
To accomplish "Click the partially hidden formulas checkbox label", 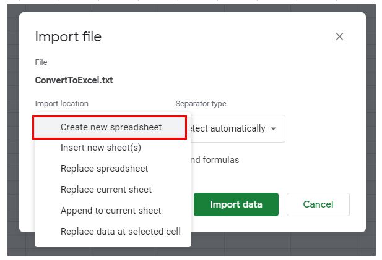I will pyautogui.click(x=215, y=160).
